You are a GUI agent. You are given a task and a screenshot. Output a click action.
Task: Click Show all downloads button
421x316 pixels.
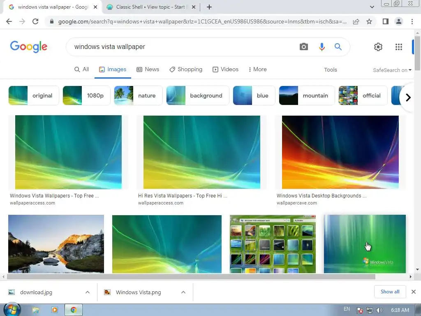click(390, 292)
